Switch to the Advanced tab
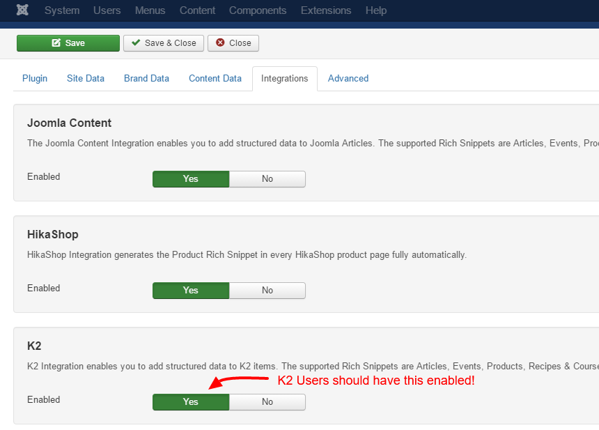 coord(348,78)
